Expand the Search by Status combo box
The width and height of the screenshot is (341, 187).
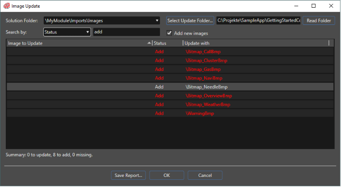coord(67,32)
